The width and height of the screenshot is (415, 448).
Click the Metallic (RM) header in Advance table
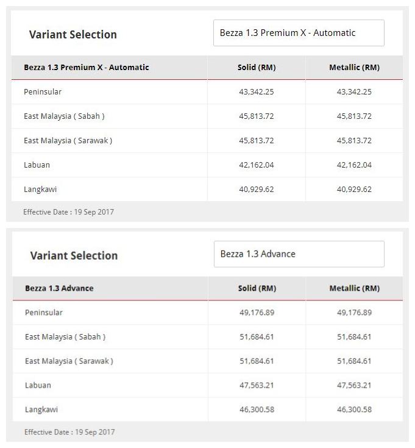(x=354, y=288)
